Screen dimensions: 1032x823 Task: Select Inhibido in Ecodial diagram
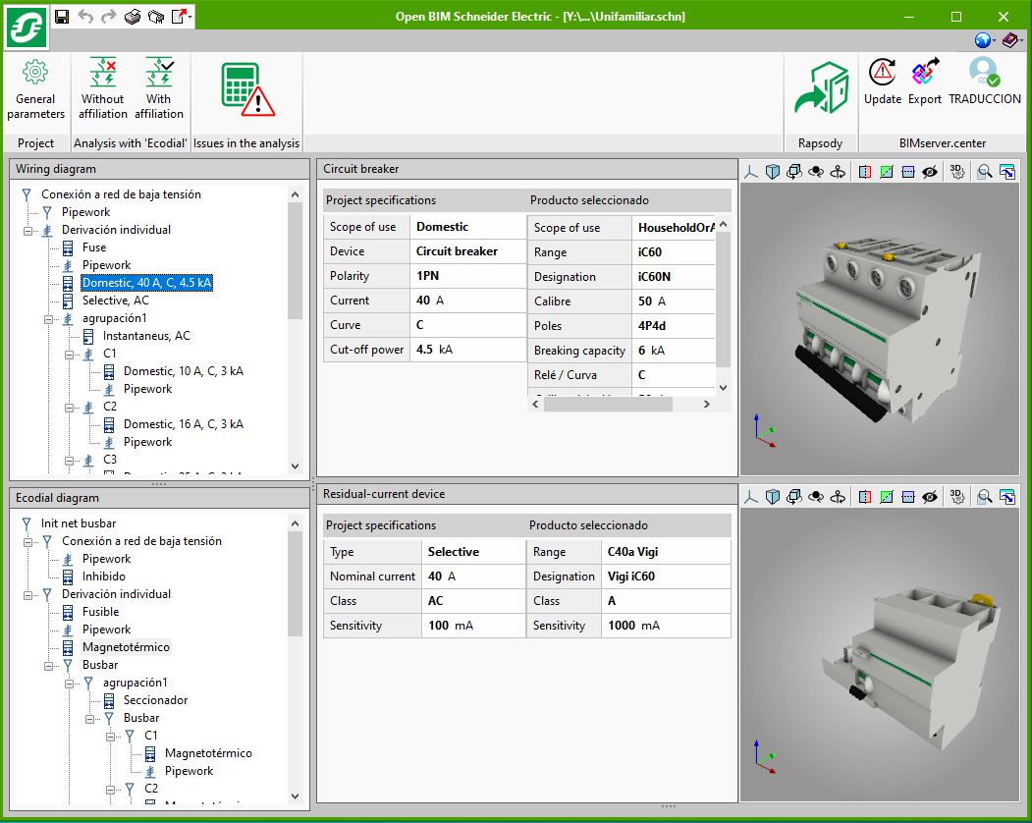pyautogui.click(x=104, y=576)
